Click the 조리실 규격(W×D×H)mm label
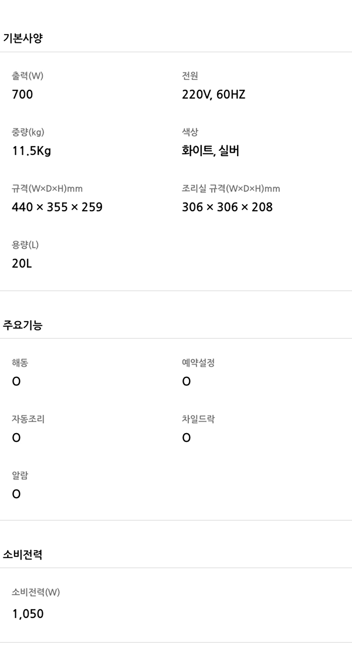This screenshot has height=672, width=352. click(231, 189)
